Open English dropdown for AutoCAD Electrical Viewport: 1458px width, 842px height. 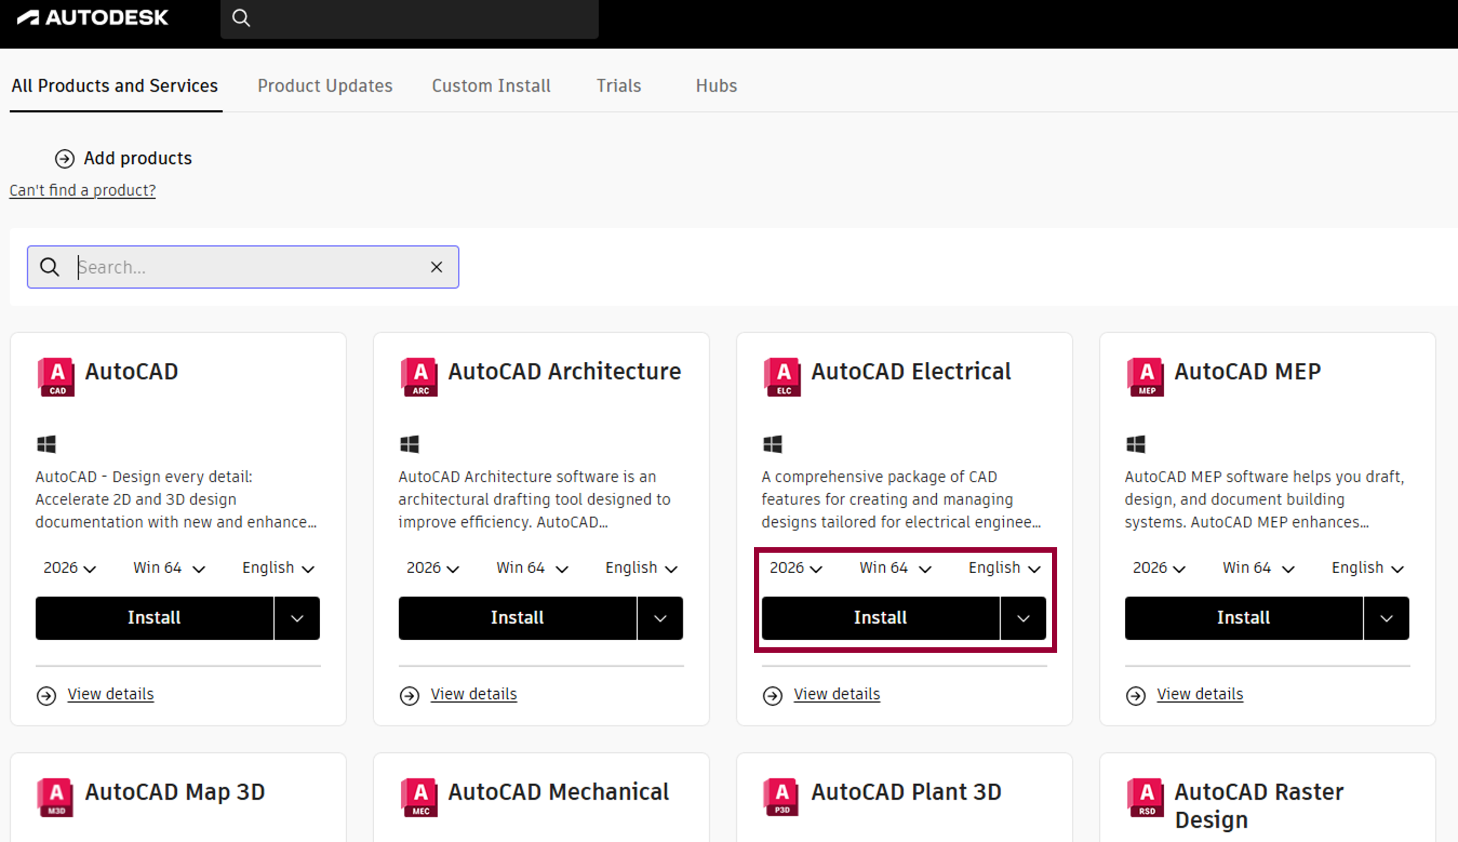point(1005,568)
